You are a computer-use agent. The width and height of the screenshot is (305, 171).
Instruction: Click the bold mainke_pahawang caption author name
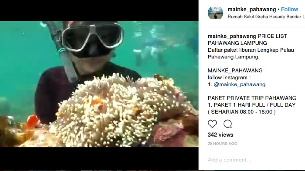(232, 36)
